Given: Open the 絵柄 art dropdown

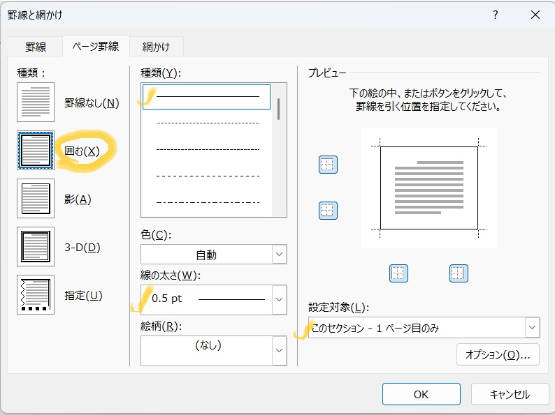Looking at the screenshot, I should click(213, 350).
